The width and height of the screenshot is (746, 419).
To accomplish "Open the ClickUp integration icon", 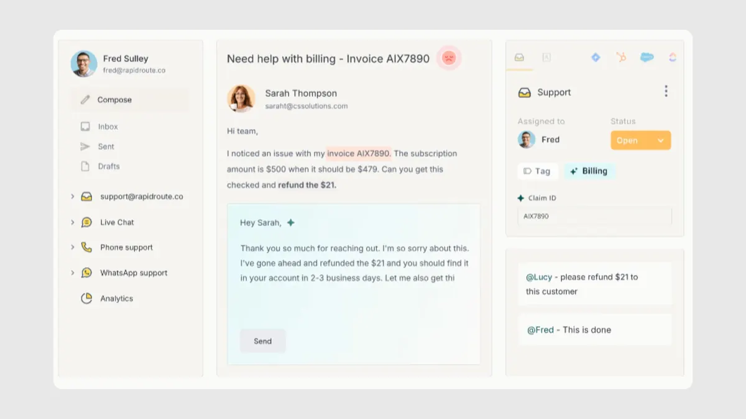I will [x=673, y=57].
